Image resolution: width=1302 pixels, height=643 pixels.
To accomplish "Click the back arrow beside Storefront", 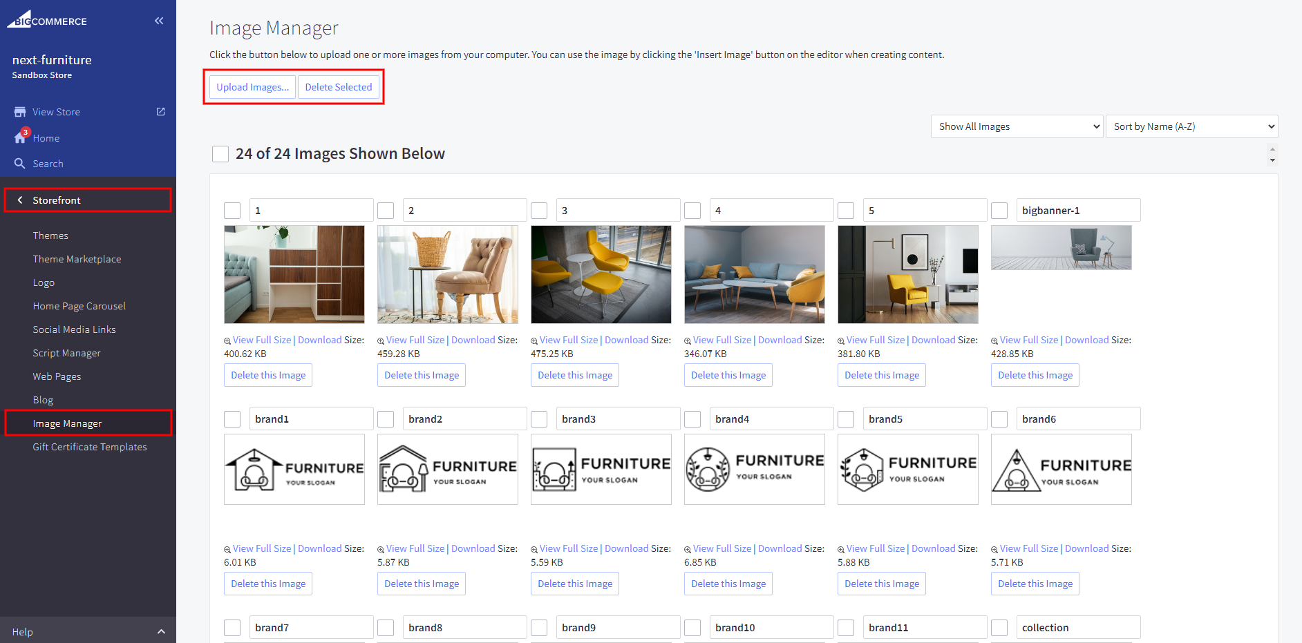I will point(20,200).
